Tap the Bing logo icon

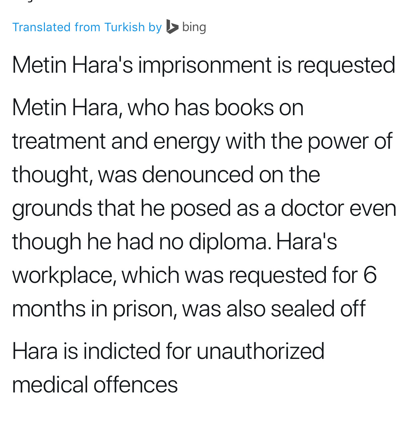click(172, 27)
